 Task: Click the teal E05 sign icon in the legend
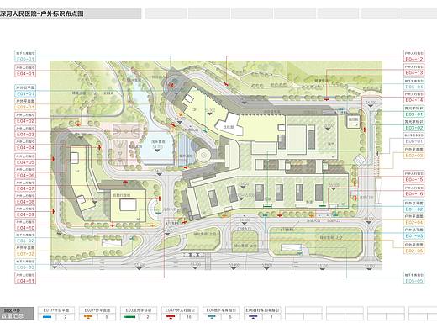(213, 317)
